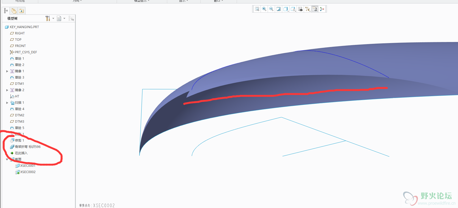Click the Zoom In magnifier icon
The image size is (458, 208).
pos(264,9)
